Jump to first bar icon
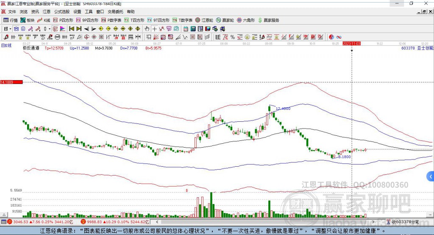This screenshot has height=235, width=434. (x=72, y=29)
